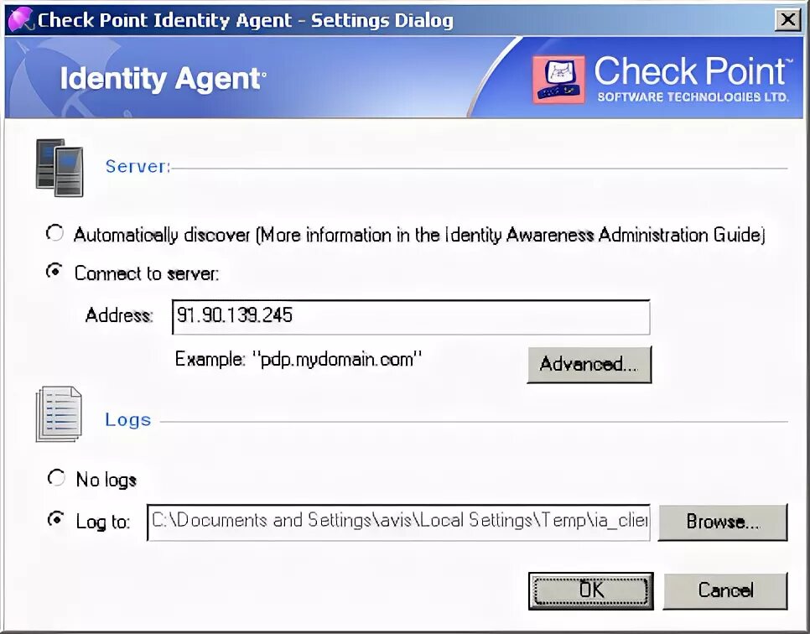Click the purple title bar app icon

21,19
